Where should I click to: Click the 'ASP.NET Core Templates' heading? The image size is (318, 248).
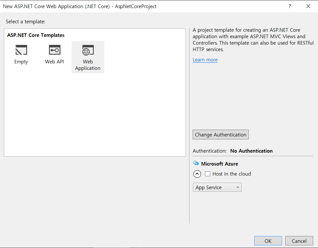(x=36, y=35)
